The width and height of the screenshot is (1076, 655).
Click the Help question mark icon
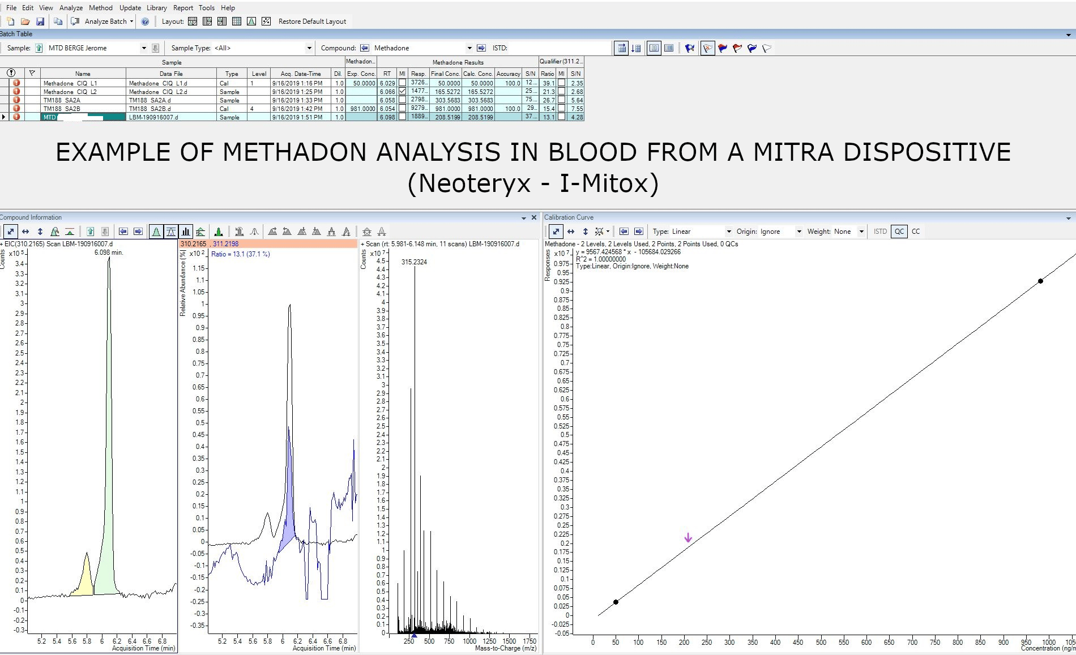pos(146,22)
